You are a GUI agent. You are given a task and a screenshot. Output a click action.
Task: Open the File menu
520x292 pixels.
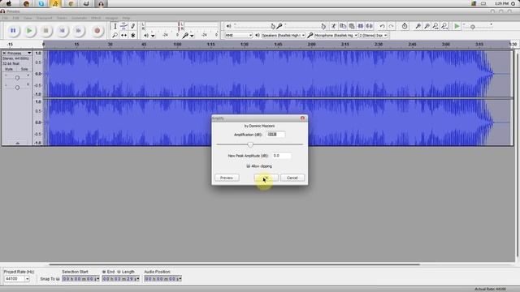click(x=5, y=18)
